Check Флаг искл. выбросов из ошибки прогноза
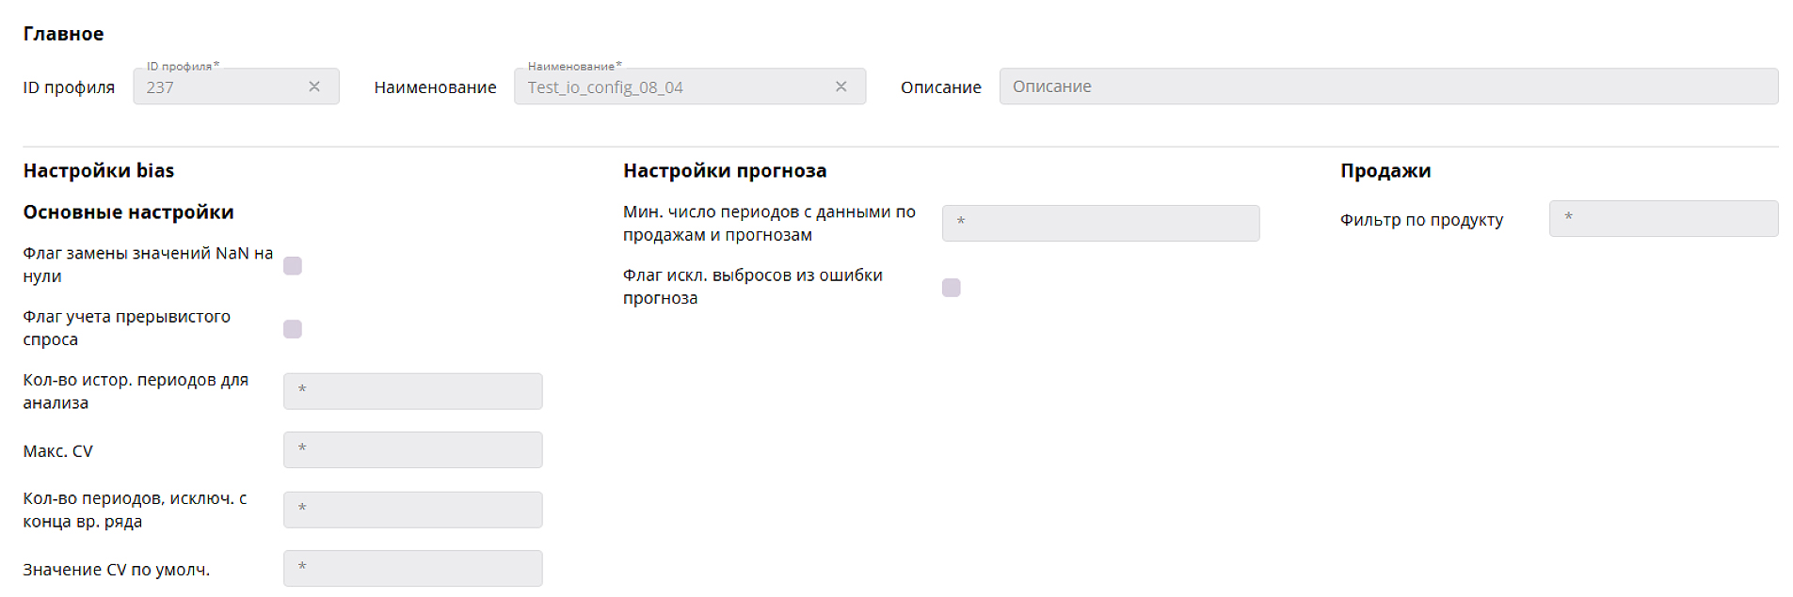Screen dimensions: 1793x597 click(x=951, y=288)
